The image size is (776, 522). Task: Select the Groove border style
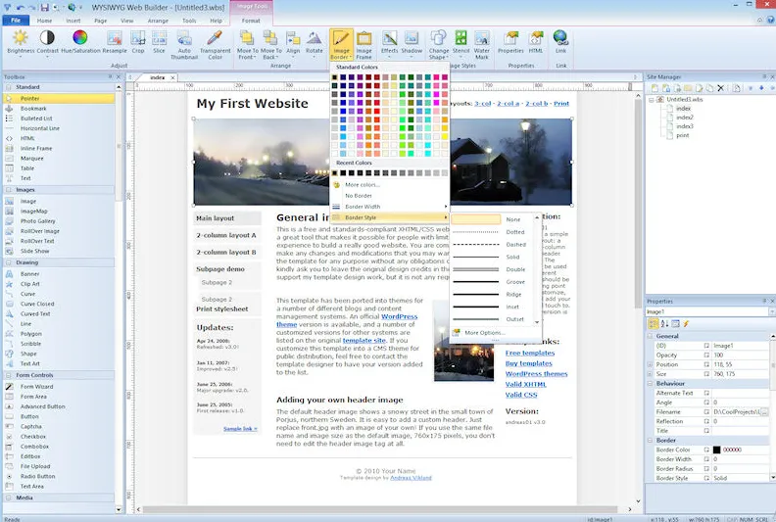tap(492, 282)
